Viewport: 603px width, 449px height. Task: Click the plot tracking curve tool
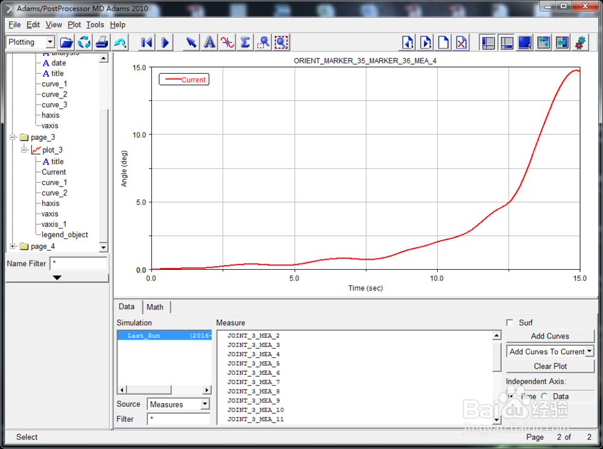pyautogui.click(x=227, y=42)
